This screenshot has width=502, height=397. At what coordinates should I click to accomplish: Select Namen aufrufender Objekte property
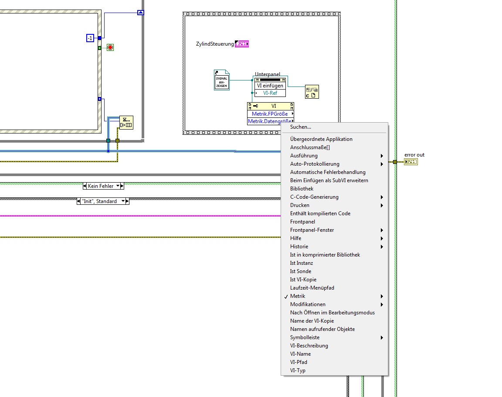click(334, 329)
